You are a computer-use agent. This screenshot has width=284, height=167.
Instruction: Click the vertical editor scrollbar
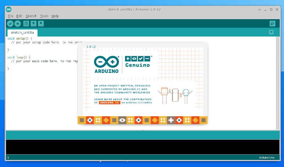tap(278, 83)
